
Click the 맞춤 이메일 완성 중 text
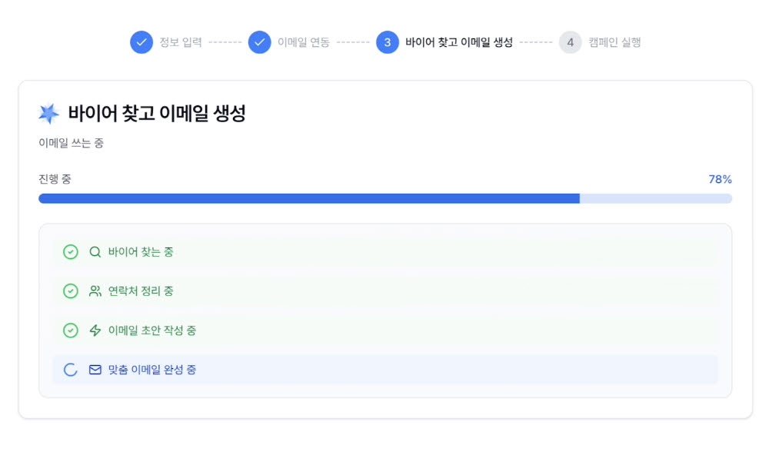point(152,370)
